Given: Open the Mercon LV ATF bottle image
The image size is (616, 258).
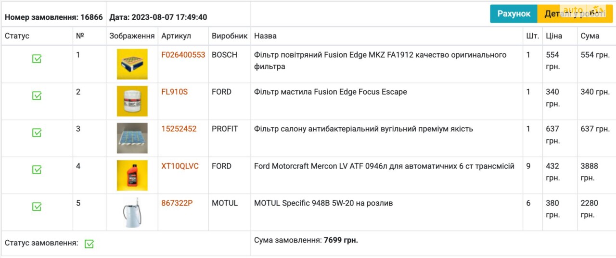Looking at the screenshot, I should tap(132, 175).
